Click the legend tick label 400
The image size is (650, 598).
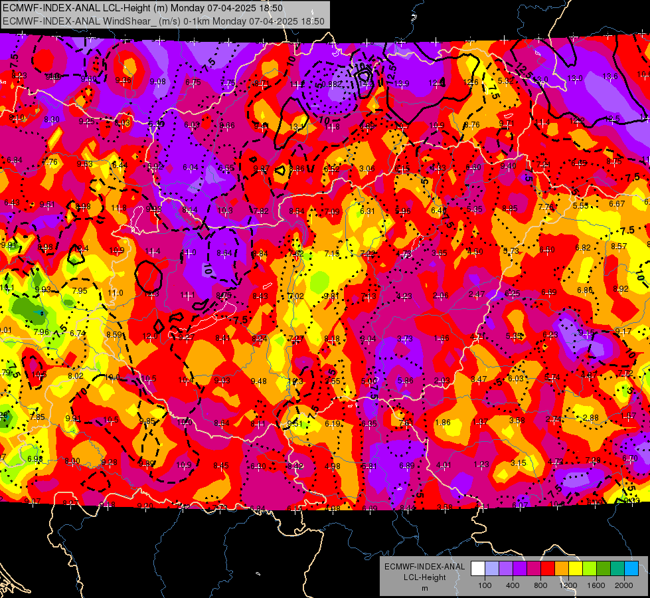coord(513,585)
